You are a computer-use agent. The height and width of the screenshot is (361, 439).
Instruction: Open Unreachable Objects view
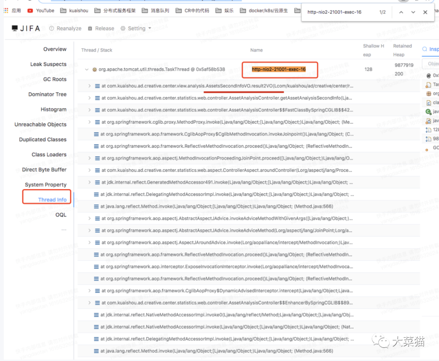coord(40,125)
